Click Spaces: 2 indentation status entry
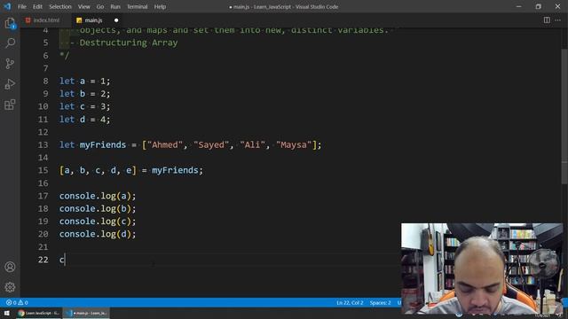This screenshot has height=319, width=568. point(380,302)
